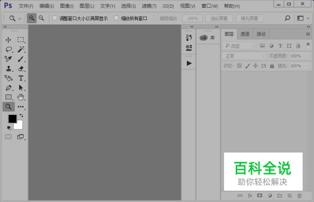Toggle pixel layer filter
Image resolution: width=314 pixels, height=202 pixels.
click(x=262, y=46)
